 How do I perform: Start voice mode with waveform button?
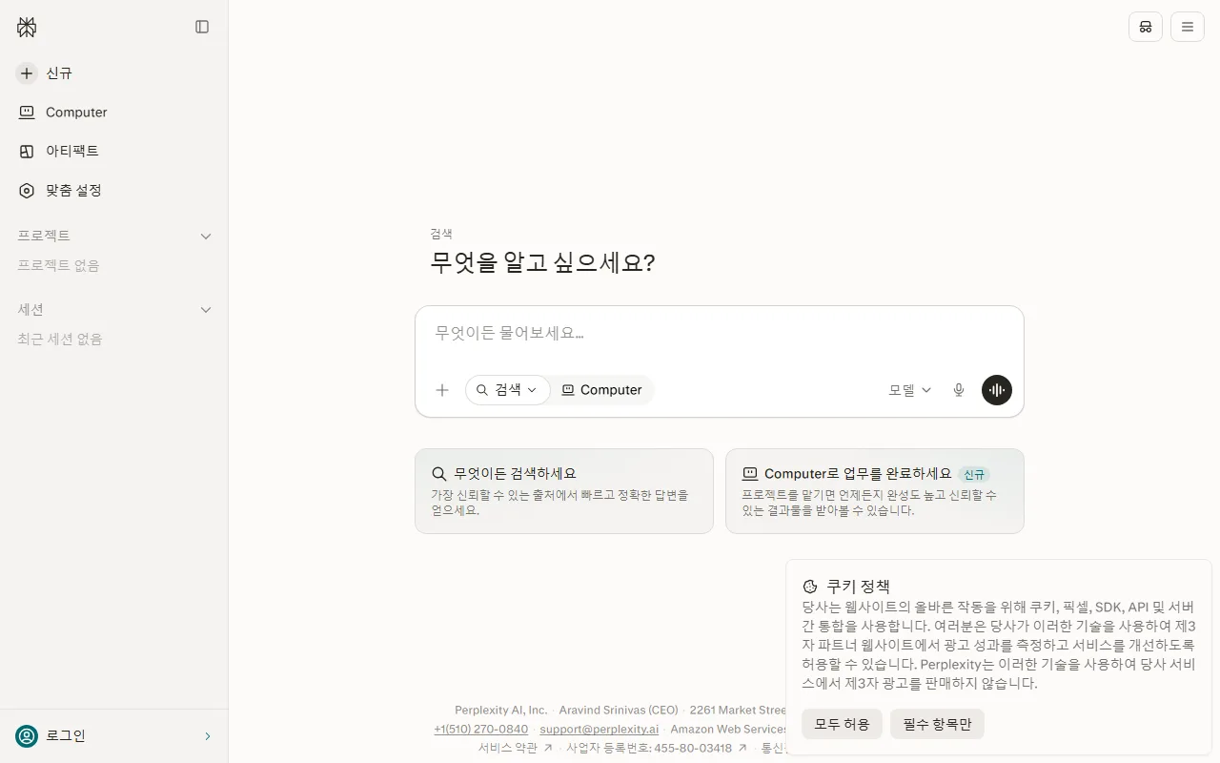click(x=997, y=390)
